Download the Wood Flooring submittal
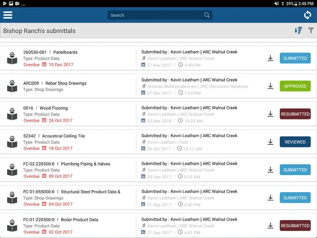The width and height of the screenshot is (317, 238). click(x=270, y=114)
